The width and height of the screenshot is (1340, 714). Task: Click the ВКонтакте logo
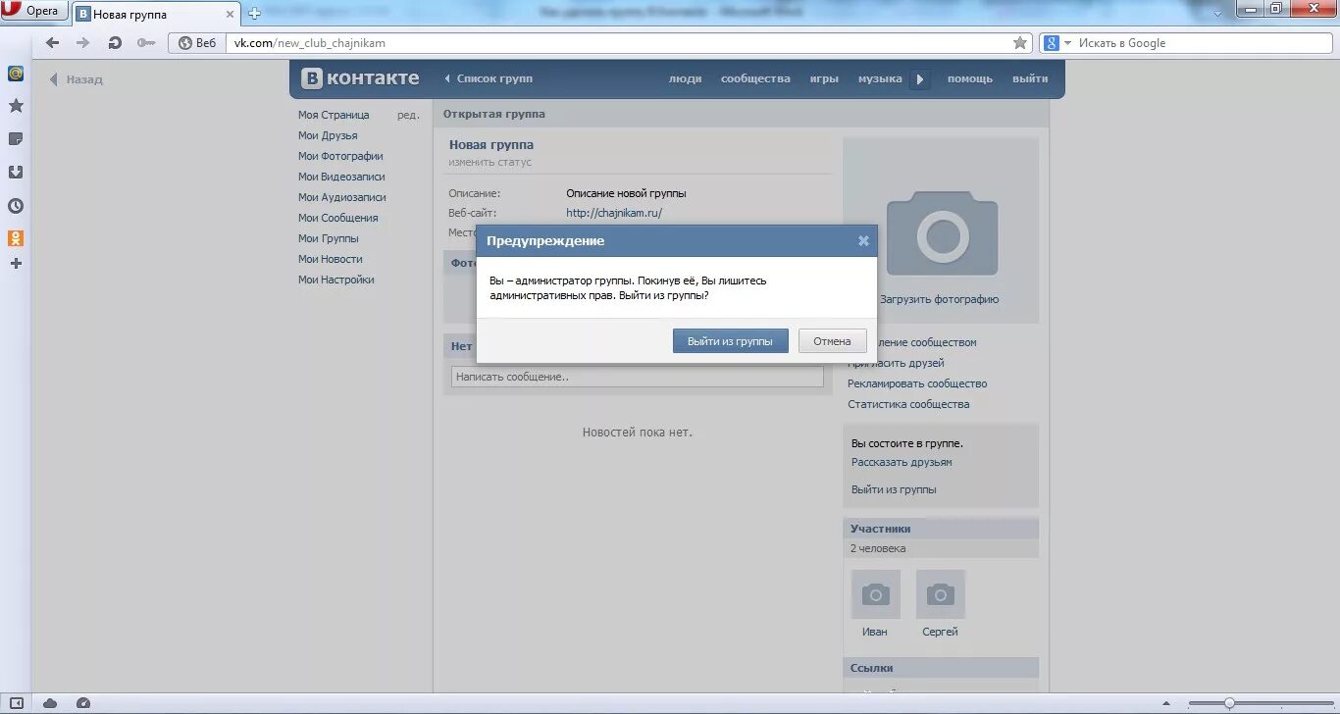pyautogui.click(x=360, y=78)
